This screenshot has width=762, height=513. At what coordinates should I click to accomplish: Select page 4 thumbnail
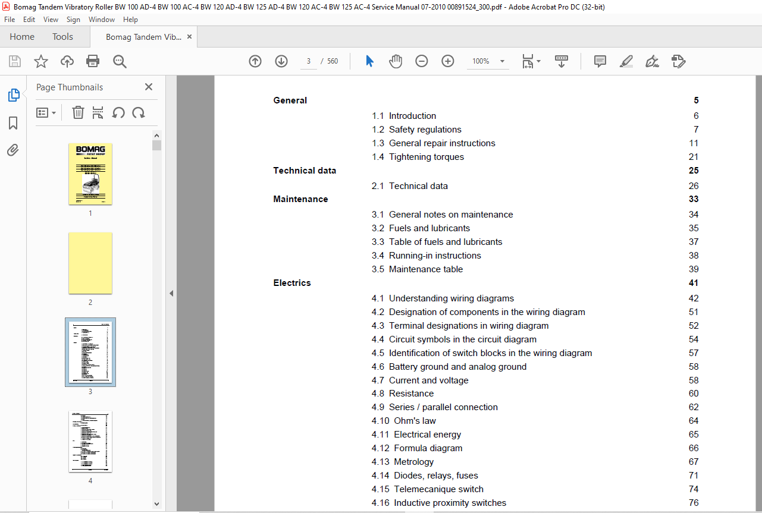click(x=90, y=442)
